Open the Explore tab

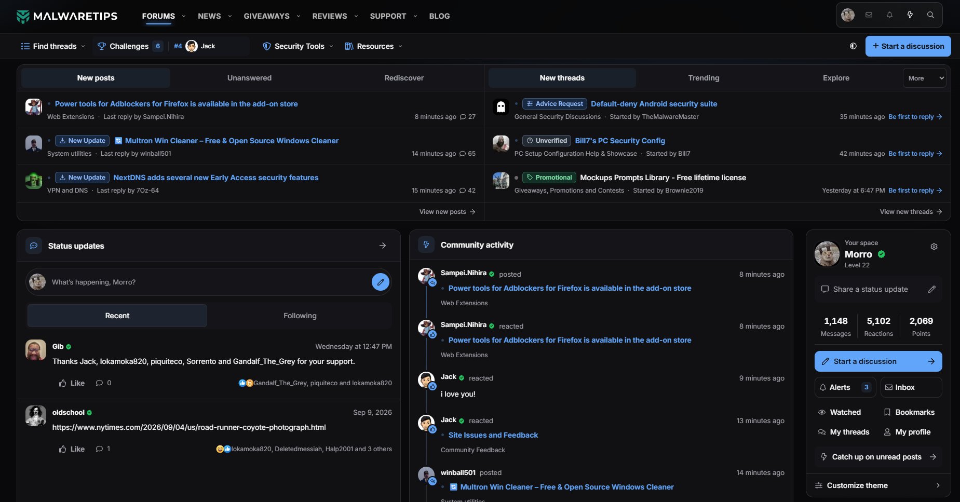(836, 78)
